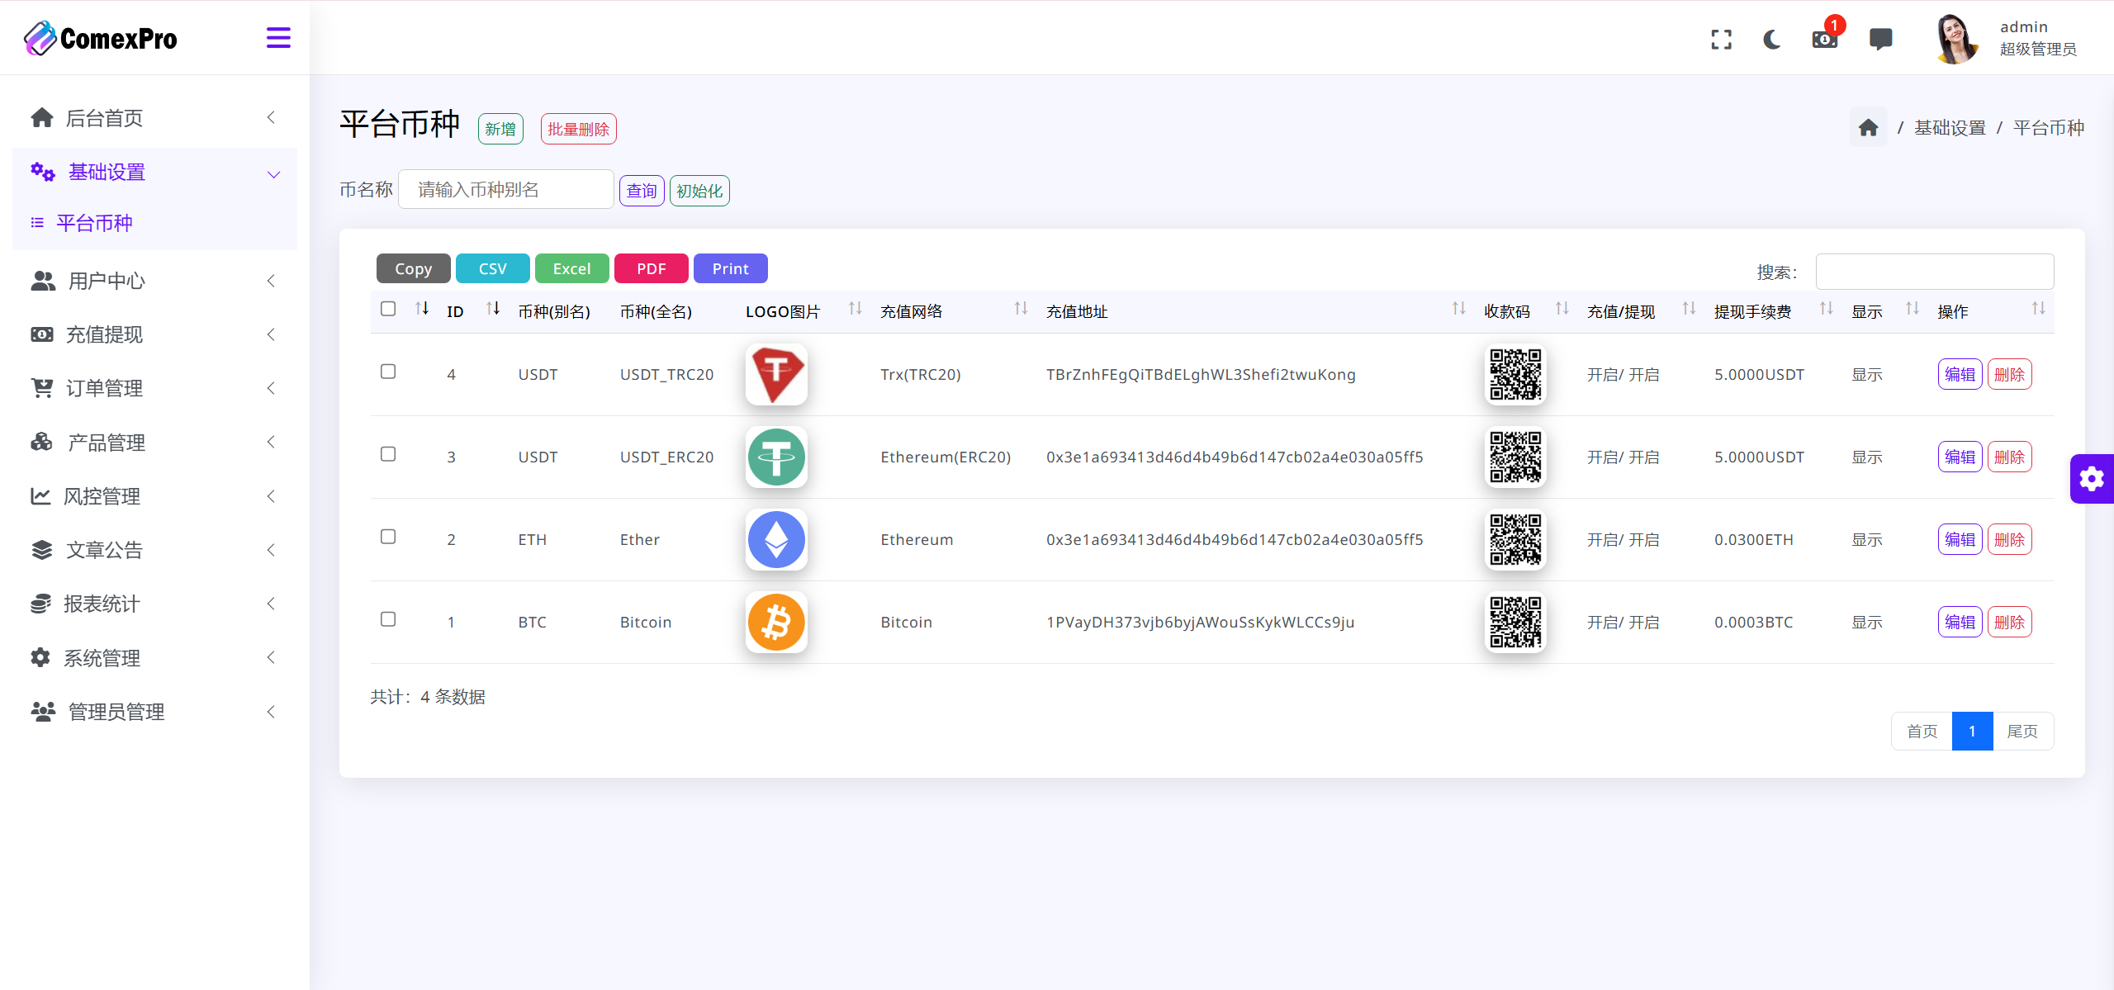This screenshot has width=2114, height=990.
Task: Sort by 充值地址 column arrows
Action: point(1459,309)
